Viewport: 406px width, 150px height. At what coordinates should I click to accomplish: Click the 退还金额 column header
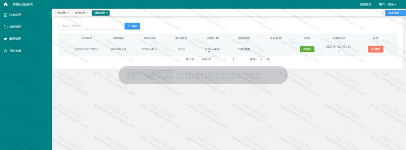(276, 38)
